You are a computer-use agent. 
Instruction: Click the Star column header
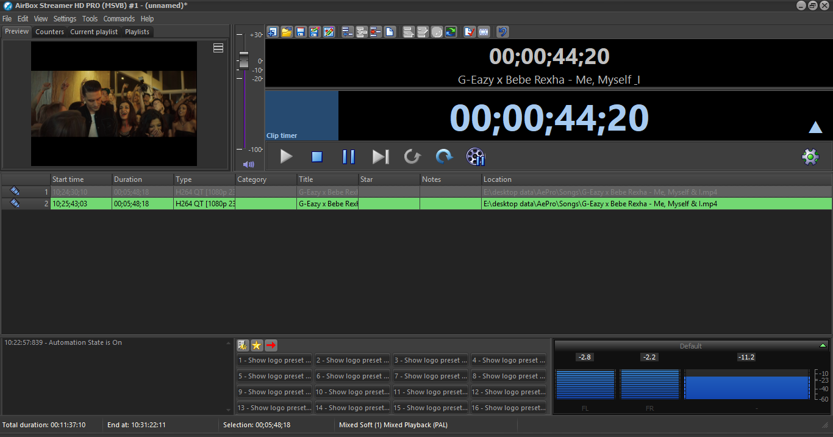click(x=389, y=179)
